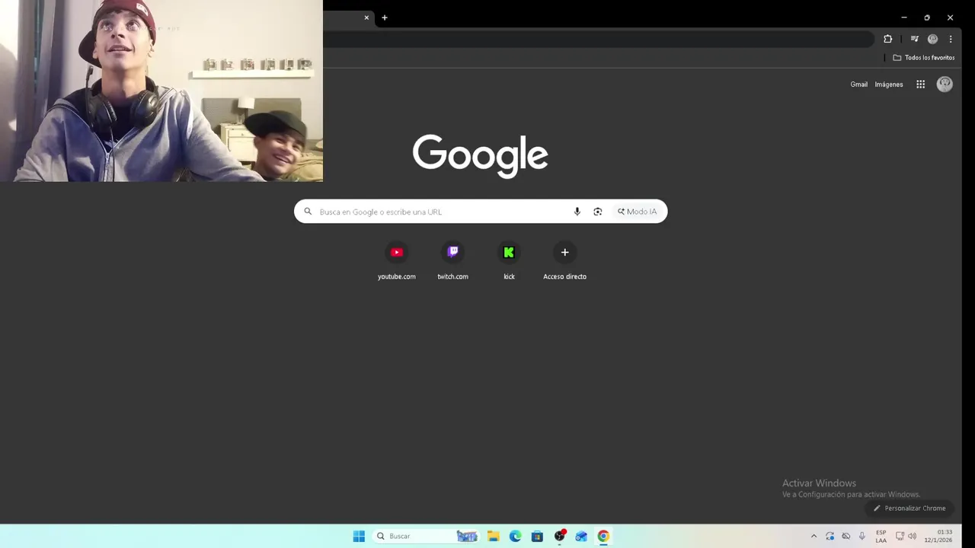This screenshot has width=975, height=548.
Task: Open the Todos los favoritos bookmarks folder
Action: coord(923,58)
